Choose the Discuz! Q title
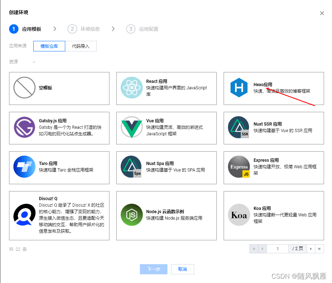 [x=48, y=198]
